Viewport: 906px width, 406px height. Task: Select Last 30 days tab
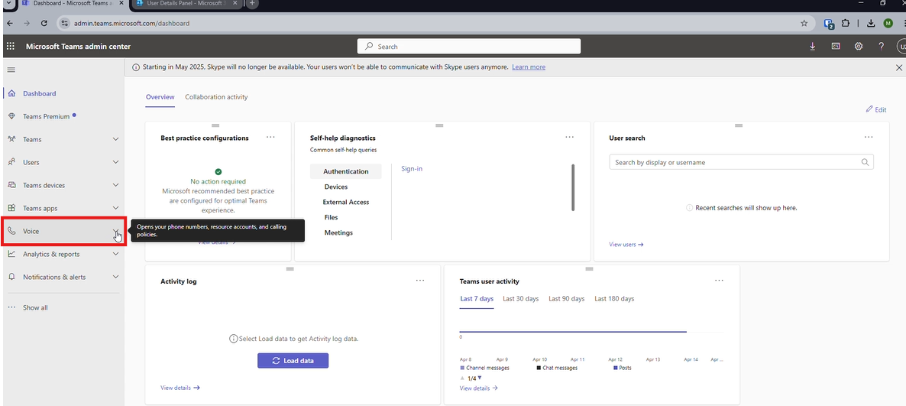[x=520, y=299]
